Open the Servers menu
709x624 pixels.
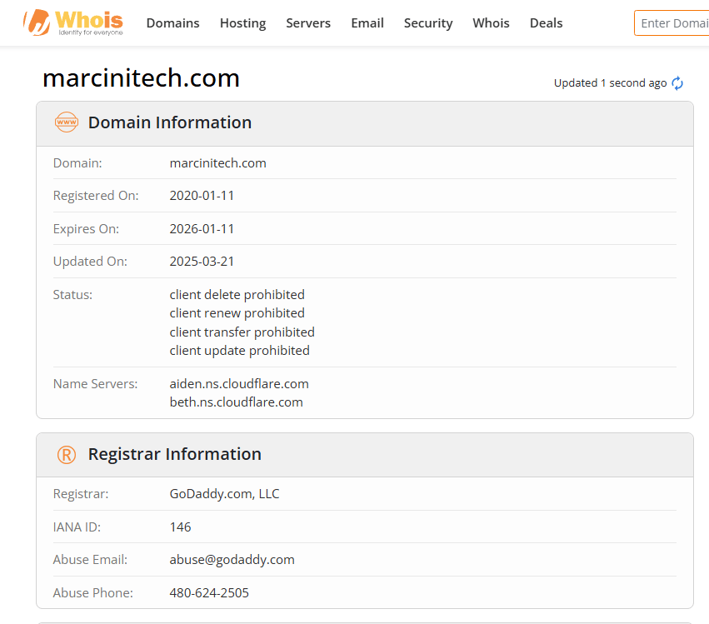coord(308,23)
